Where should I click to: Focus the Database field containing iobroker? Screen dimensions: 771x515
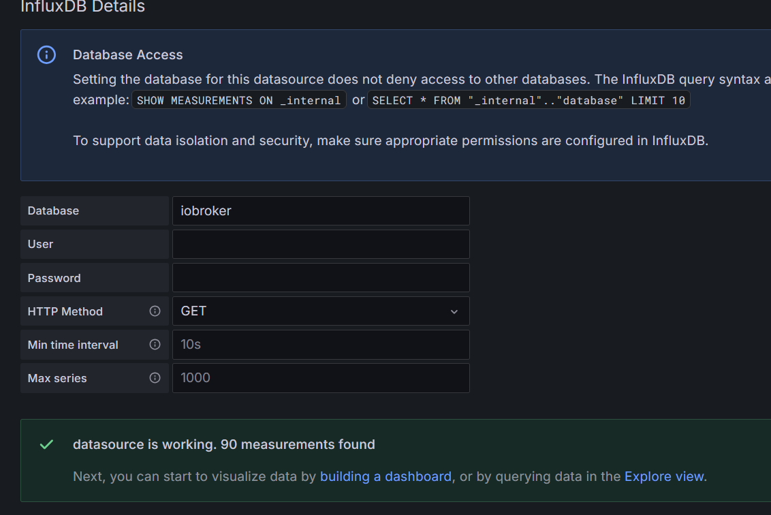pos(321,210)
